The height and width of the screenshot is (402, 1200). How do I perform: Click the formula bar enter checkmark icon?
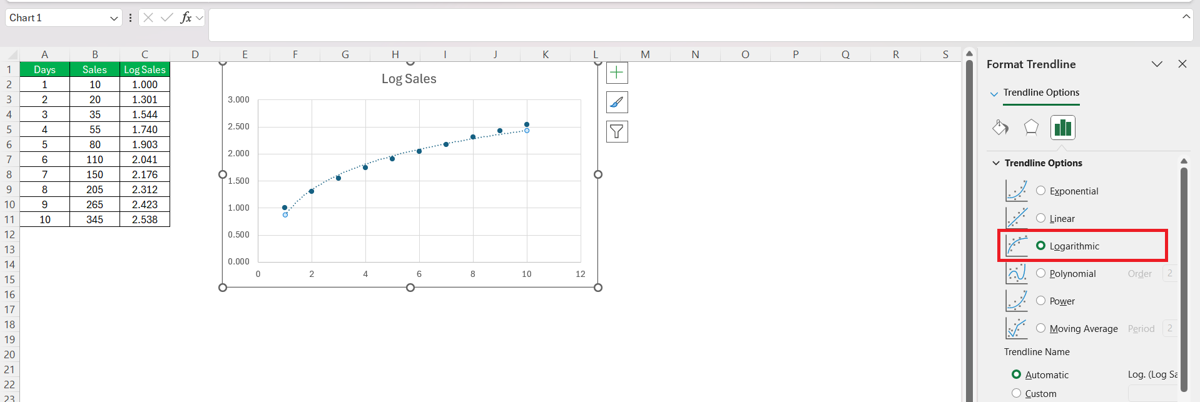(167, 18)
